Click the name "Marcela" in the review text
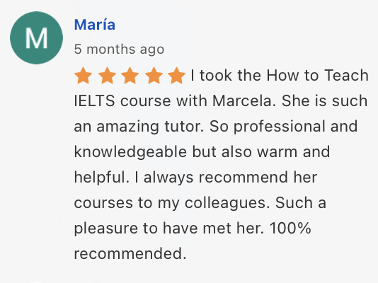The width and height of the screenshot is (378, 283). click(244, 100)
